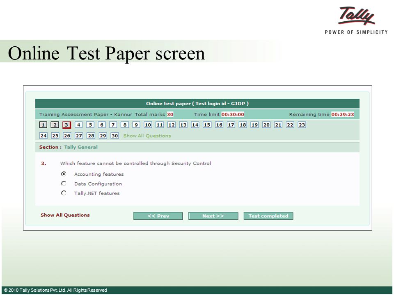Select Data Configuration radio option
This screenshot has height=295, width=394.
pyautogui.click(x=64, y=184)
